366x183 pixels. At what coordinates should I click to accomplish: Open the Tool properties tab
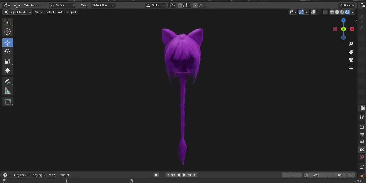pyautogui.click(x=362, y=117)
